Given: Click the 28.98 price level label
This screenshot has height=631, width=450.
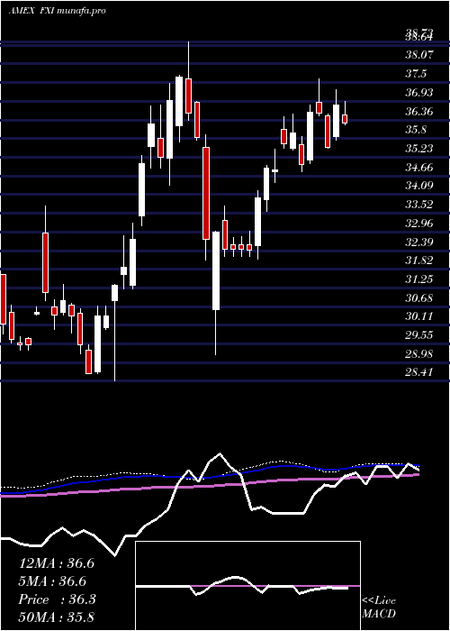Looking at the screenshot, I should coord(419,353).
